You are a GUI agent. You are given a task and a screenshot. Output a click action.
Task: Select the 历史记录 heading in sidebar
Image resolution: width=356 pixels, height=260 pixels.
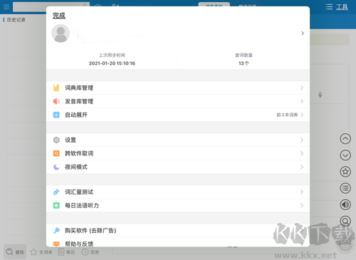click(16, 20)
